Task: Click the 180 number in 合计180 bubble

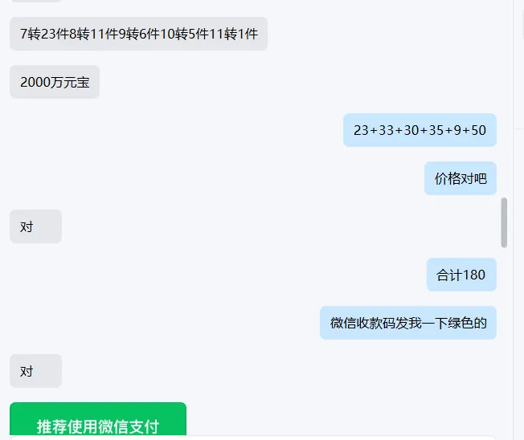Action: pyautogui.click(x=474, y=275)
